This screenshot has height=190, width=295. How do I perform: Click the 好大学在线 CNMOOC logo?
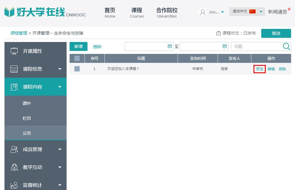pos(45,13)
